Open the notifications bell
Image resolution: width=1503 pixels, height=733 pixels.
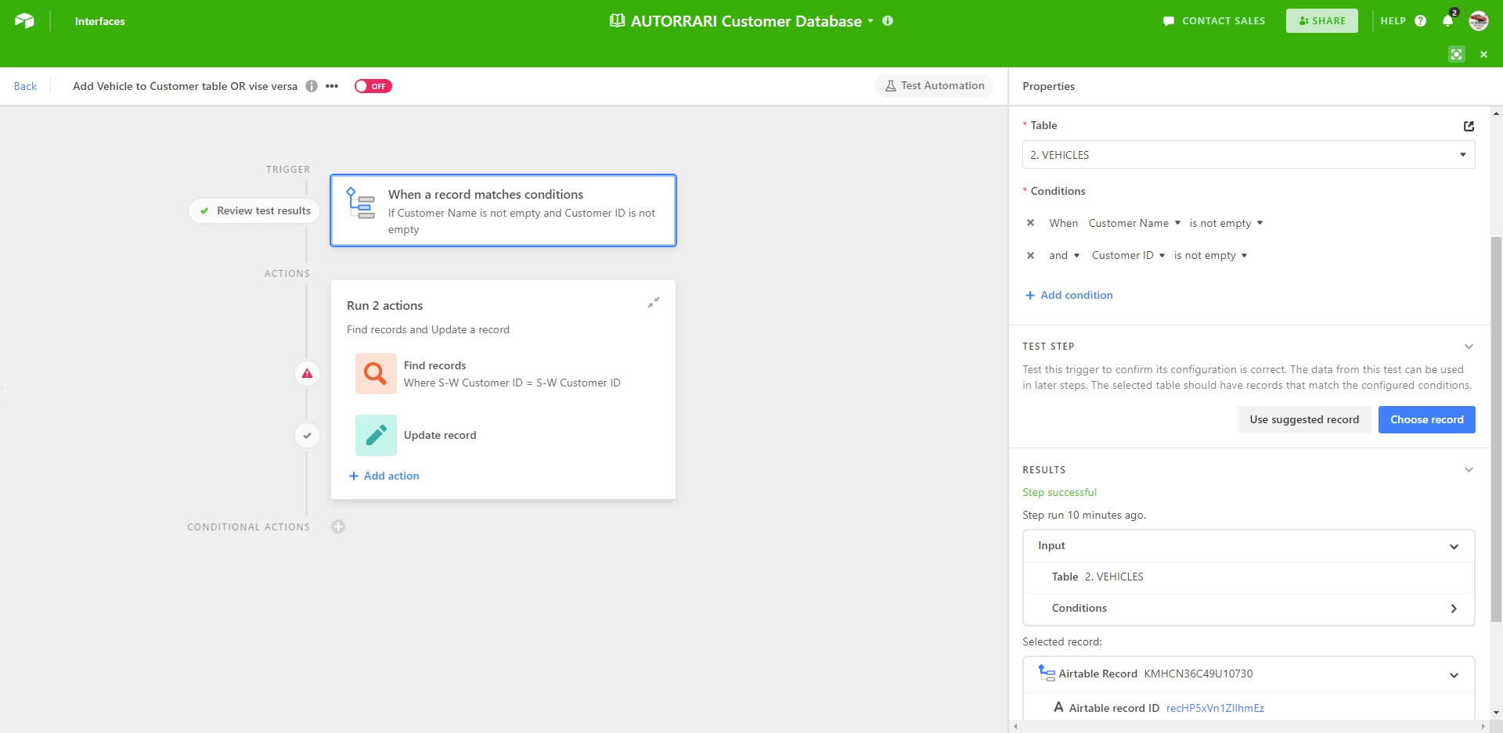1448,21
